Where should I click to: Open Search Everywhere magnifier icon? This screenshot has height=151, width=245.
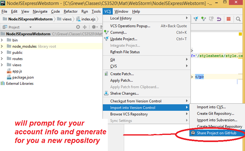[x=238, y=19]
